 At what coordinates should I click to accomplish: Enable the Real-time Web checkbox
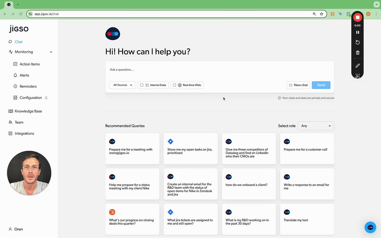pyautogui.click(x=174, y=85)
